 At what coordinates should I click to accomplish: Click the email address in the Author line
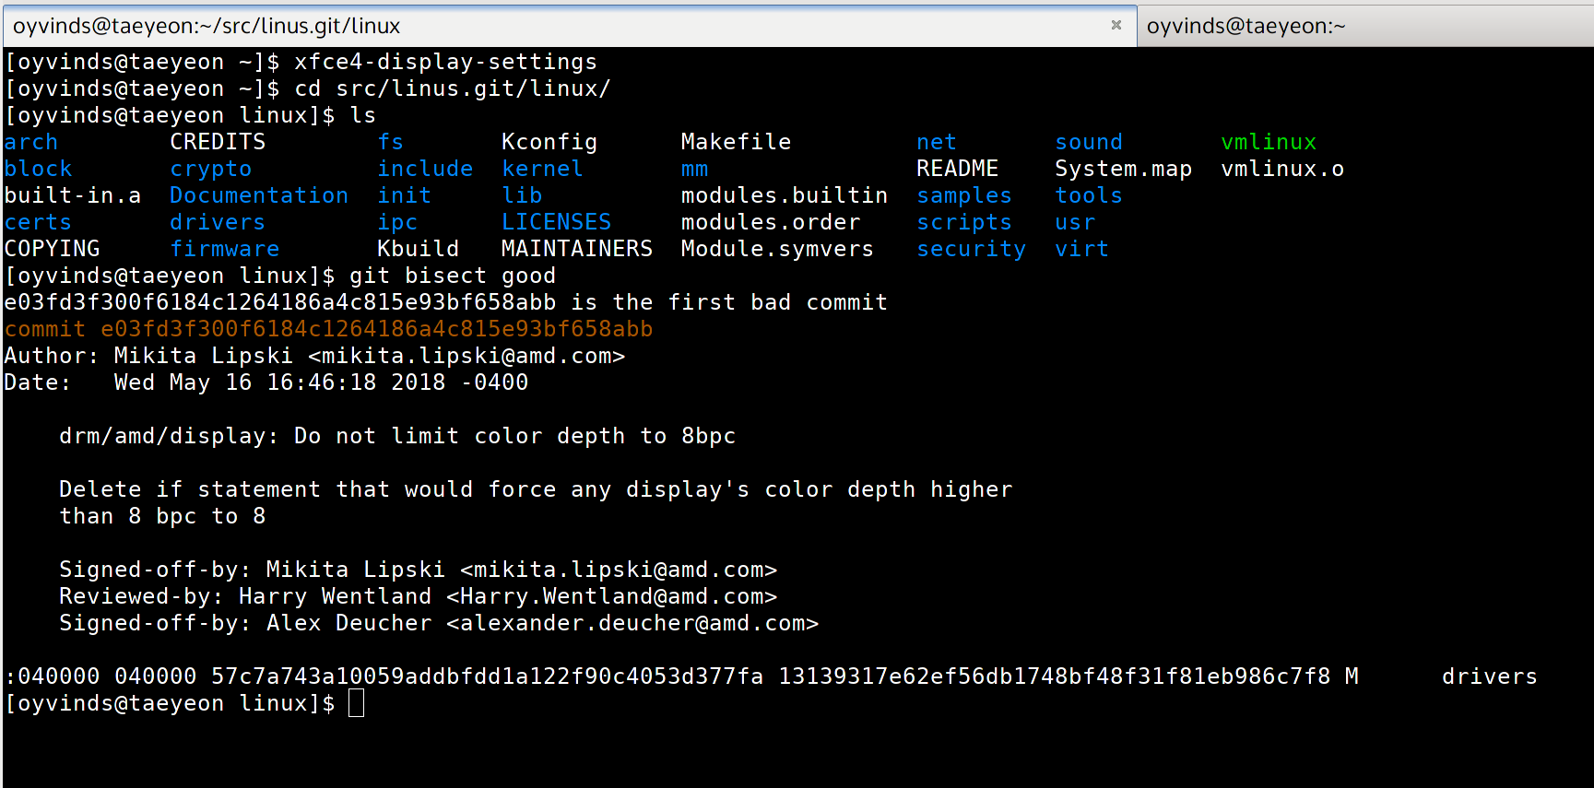click(466, 357)
